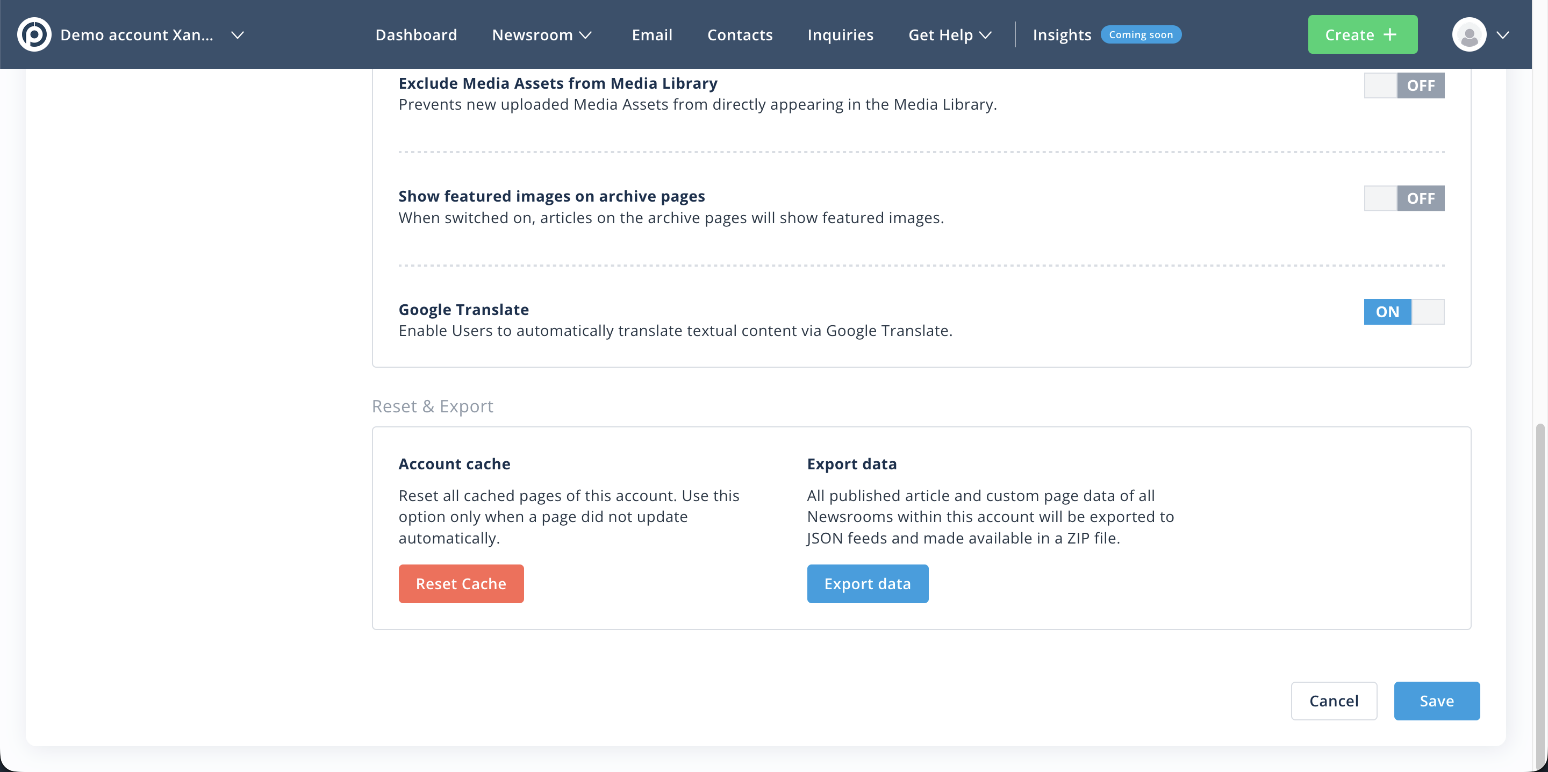Enable Show featured images on archive pages
This screenshot has width=1548, height=772.
pyautogui.click(x=1404, y=198)
